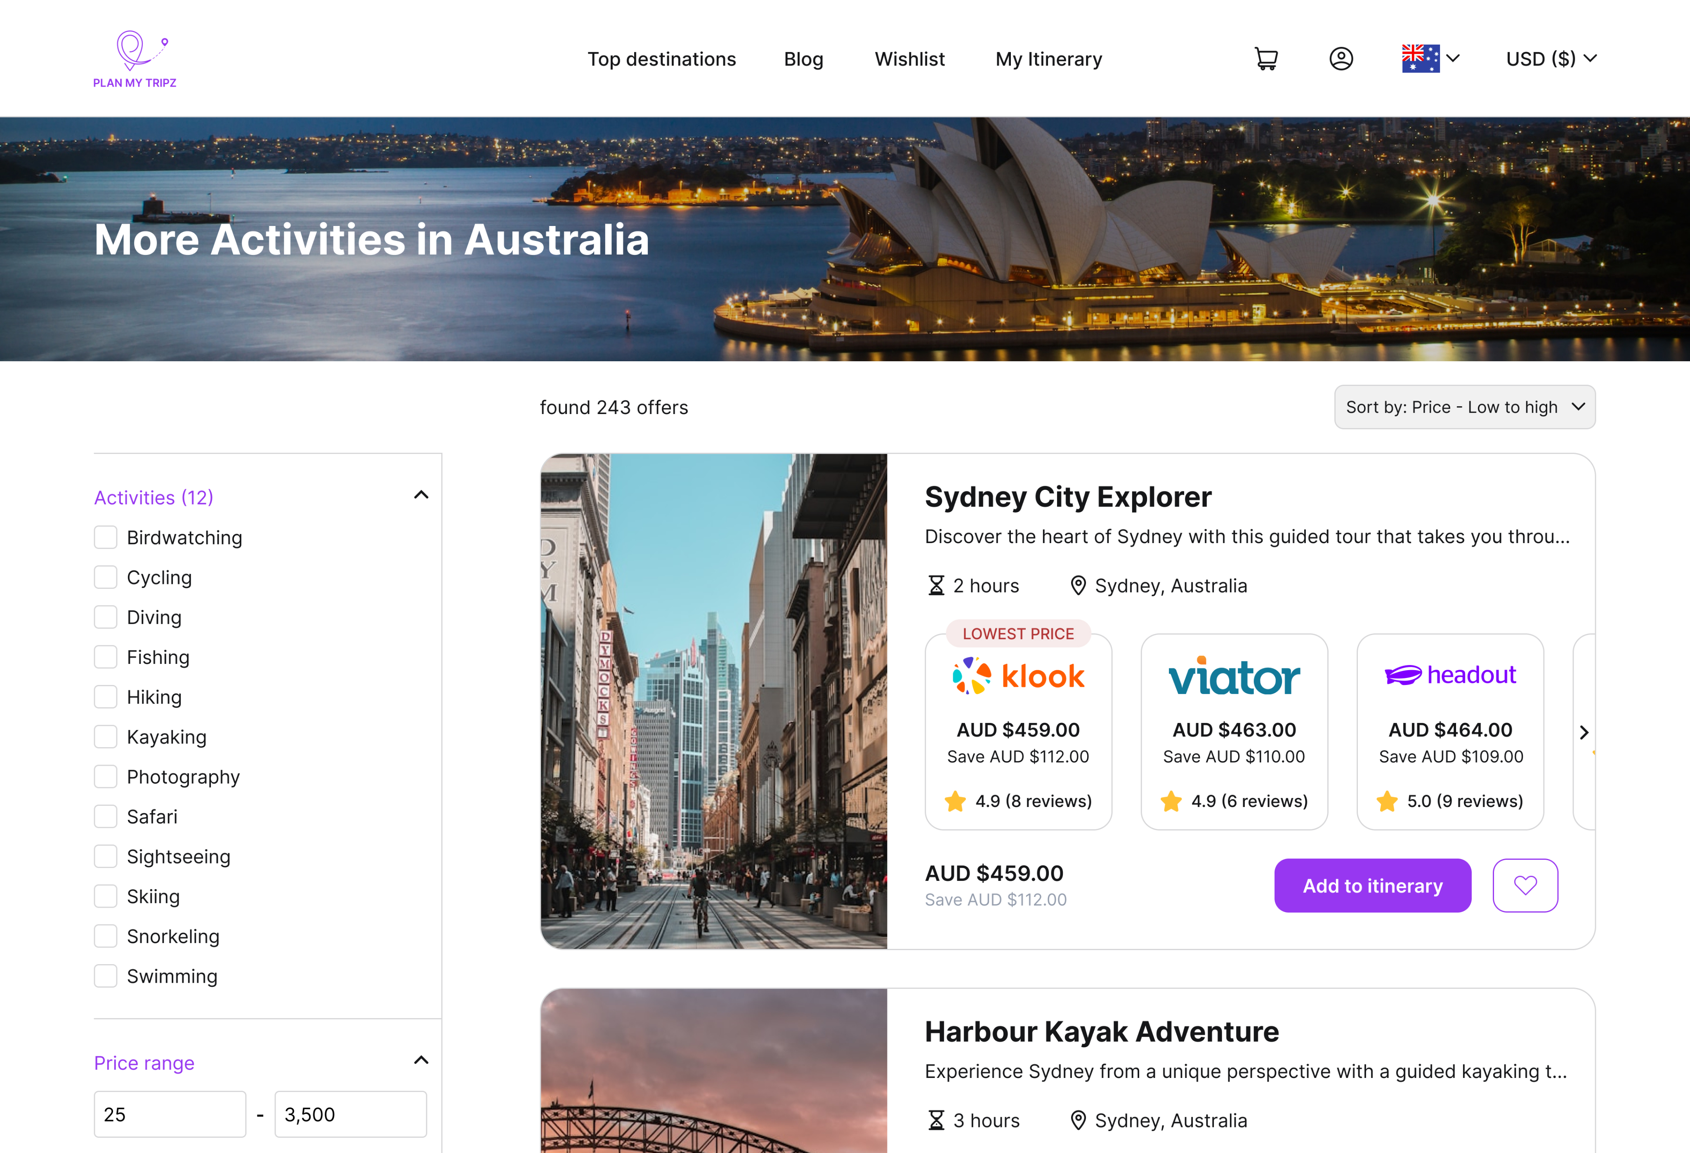
Task: Check the Birdwatching activity filter
Action: coord(106,537)
